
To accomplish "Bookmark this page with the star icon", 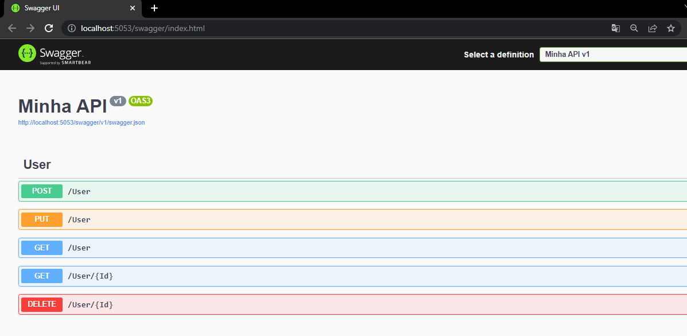I will pyautogui.click(x=671, y=29).
